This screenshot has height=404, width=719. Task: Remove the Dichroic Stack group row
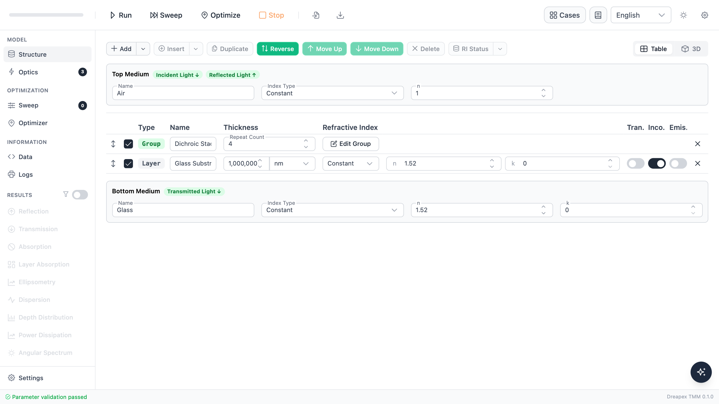(x=697, y=144)
